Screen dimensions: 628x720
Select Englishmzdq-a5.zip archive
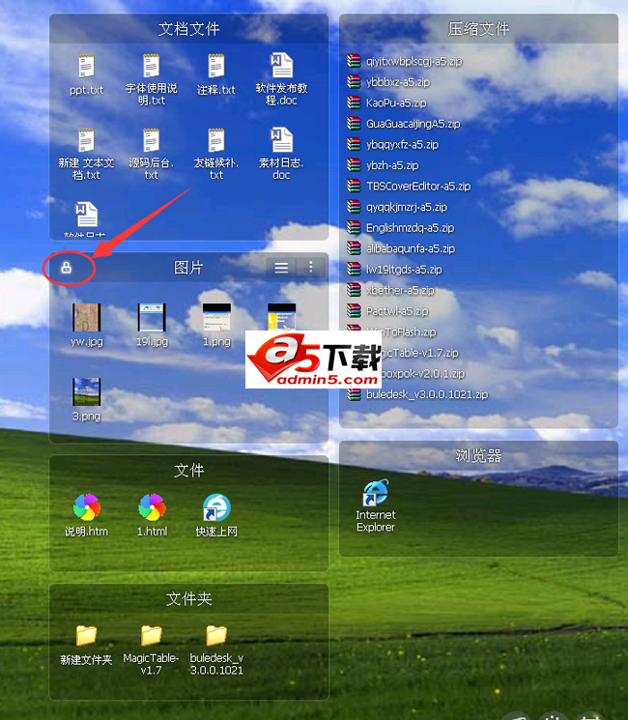click(400, 227)
